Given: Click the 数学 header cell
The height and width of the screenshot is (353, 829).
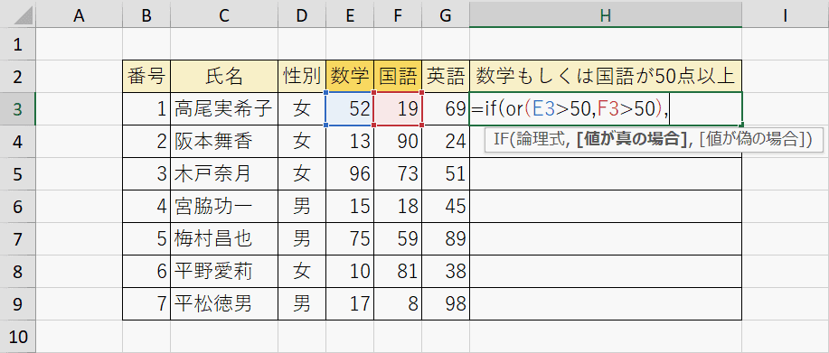Looking at the screenshot, I should [350, 77].
